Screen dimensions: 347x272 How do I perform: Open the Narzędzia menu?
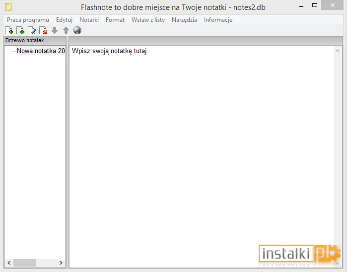184,20
